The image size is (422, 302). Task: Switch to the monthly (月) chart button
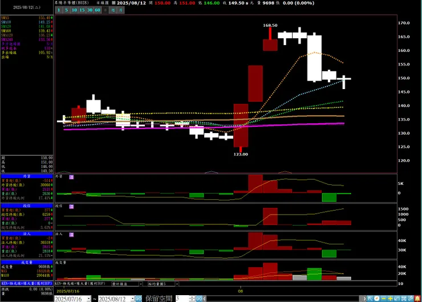pyautogui.click(x=121, y=10)
